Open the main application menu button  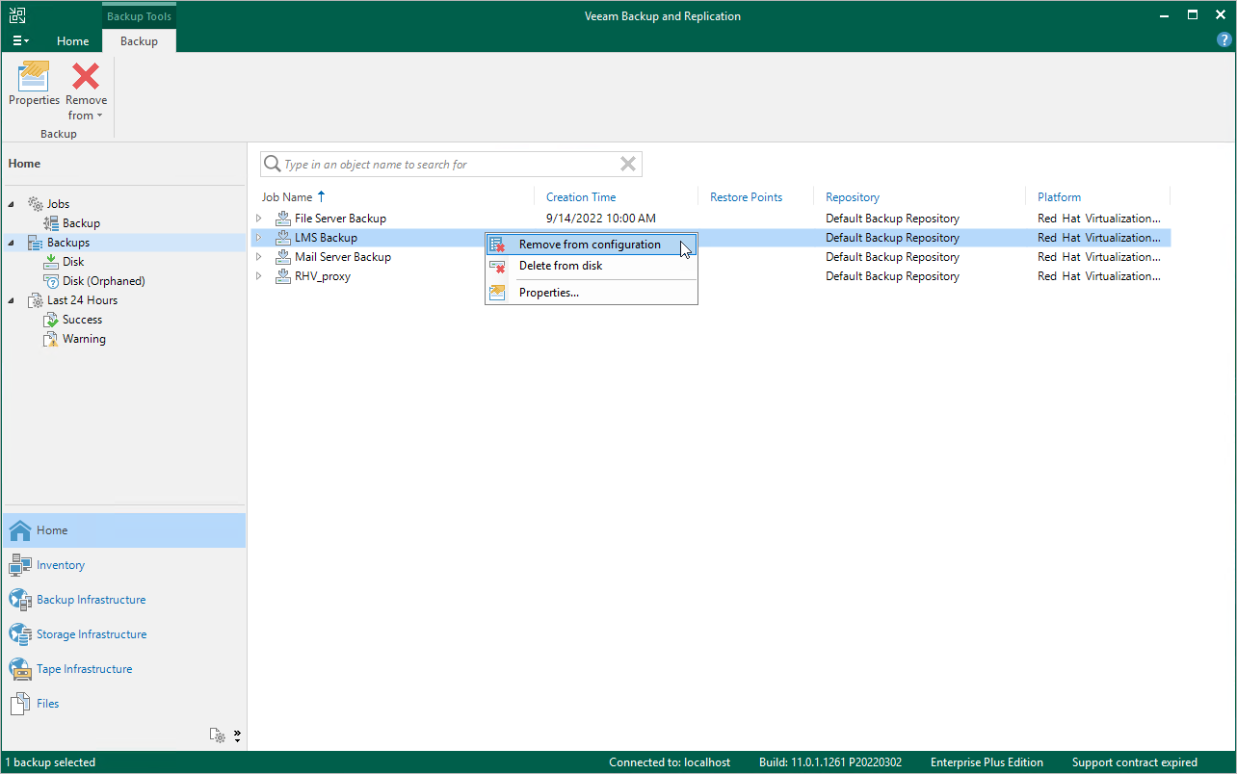[x=20, y=41]
